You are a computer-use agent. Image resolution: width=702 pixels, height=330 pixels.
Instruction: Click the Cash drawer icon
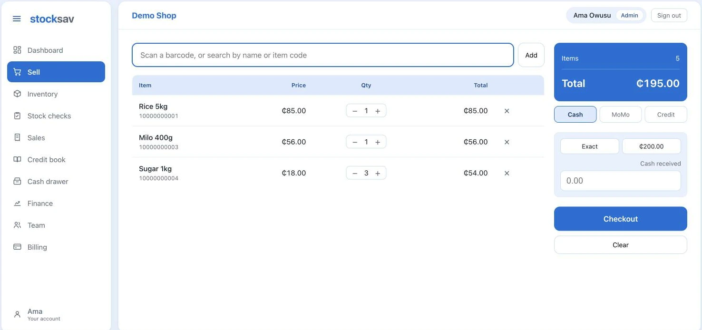coord(17,181)
